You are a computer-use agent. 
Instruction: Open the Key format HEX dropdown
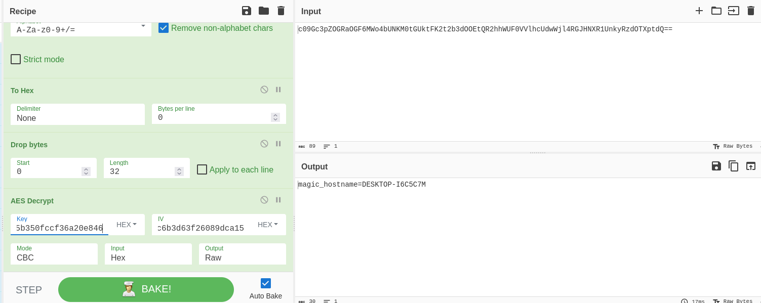pyautogui.click(x=127, y=224)
